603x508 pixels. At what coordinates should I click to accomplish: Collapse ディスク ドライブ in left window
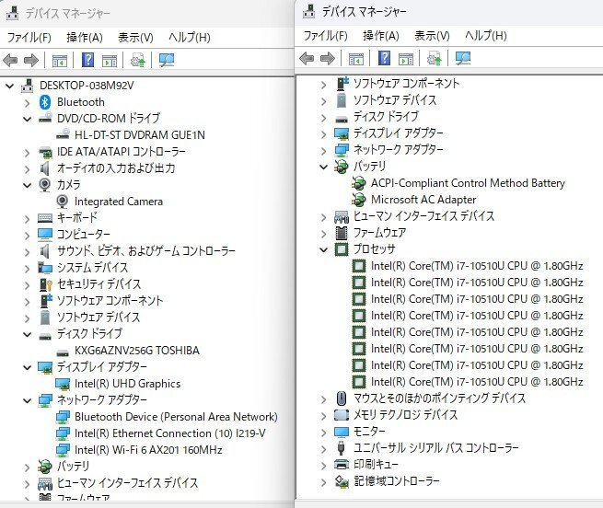[27, 335]
